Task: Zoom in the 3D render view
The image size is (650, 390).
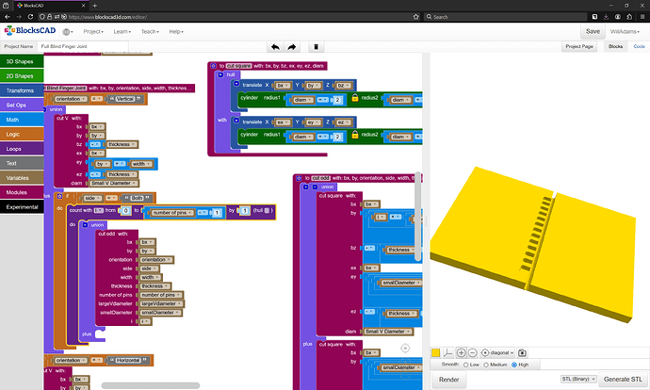Action: coord(461,352)
